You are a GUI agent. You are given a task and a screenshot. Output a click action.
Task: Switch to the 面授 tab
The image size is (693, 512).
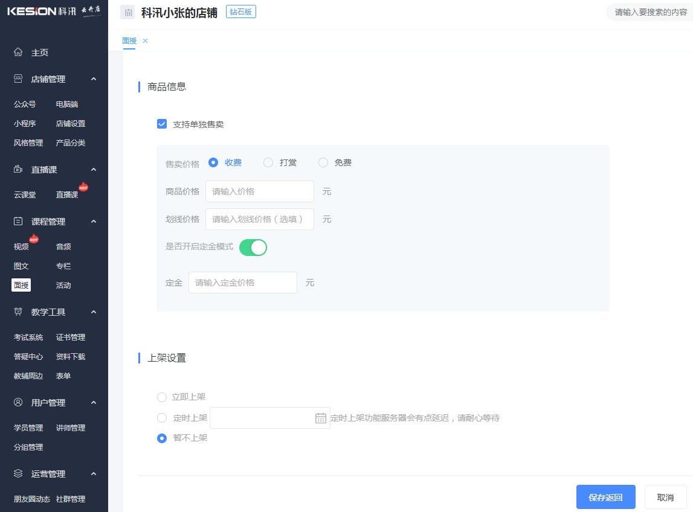click(x=129, y=40)
